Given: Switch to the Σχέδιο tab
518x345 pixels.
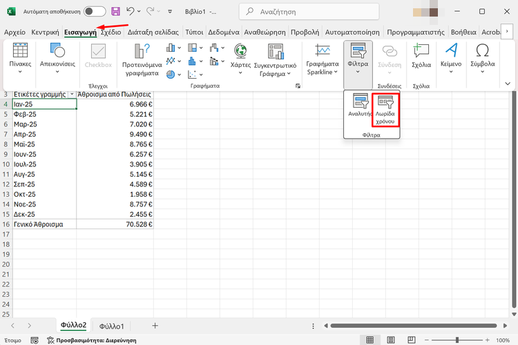Looking at the screenshot, I should point(111,32).
